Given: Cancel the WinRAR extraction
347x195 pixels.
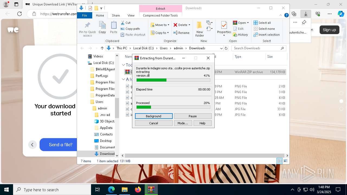Looking at the screenshot, I should [x=154, y=123].
